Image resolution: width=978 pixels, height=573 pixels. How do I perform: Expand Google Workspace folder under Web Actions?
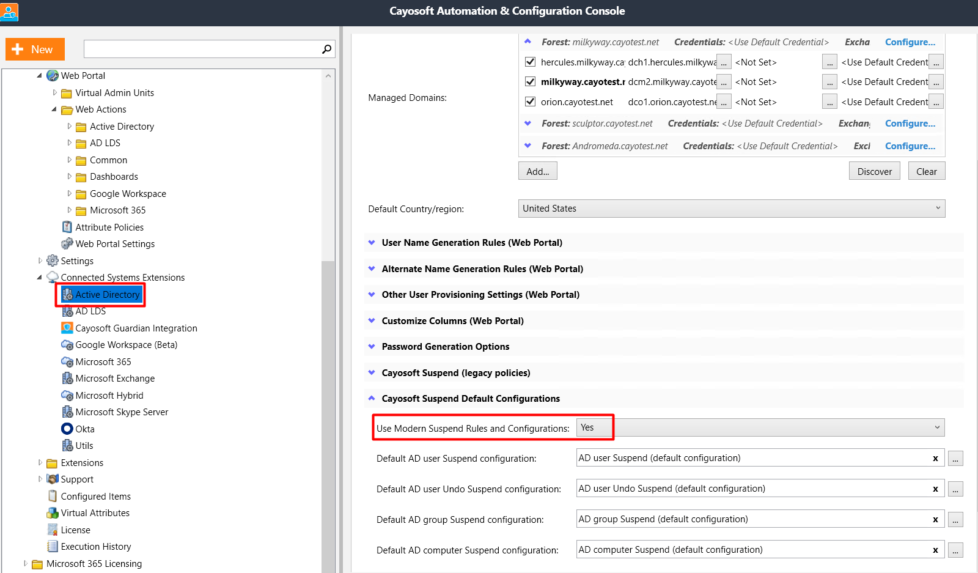click(69, 193)
